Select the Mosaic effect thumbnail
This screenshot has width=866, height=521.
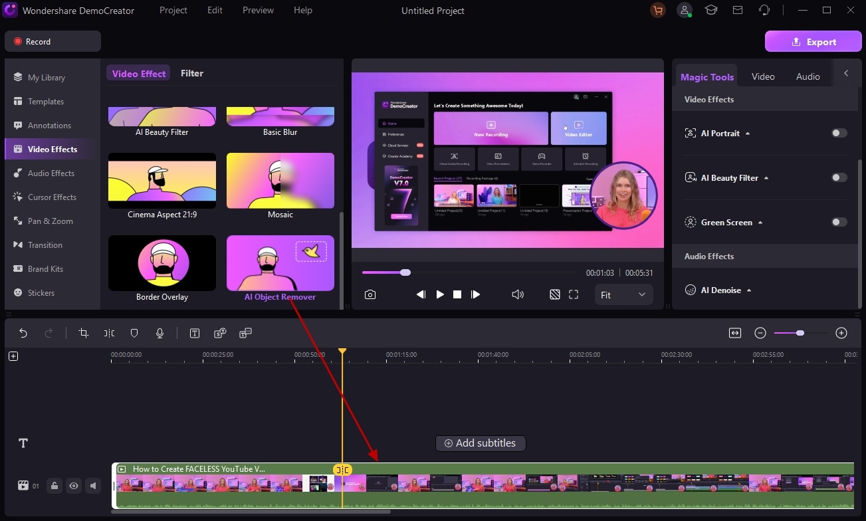[280, 181]
